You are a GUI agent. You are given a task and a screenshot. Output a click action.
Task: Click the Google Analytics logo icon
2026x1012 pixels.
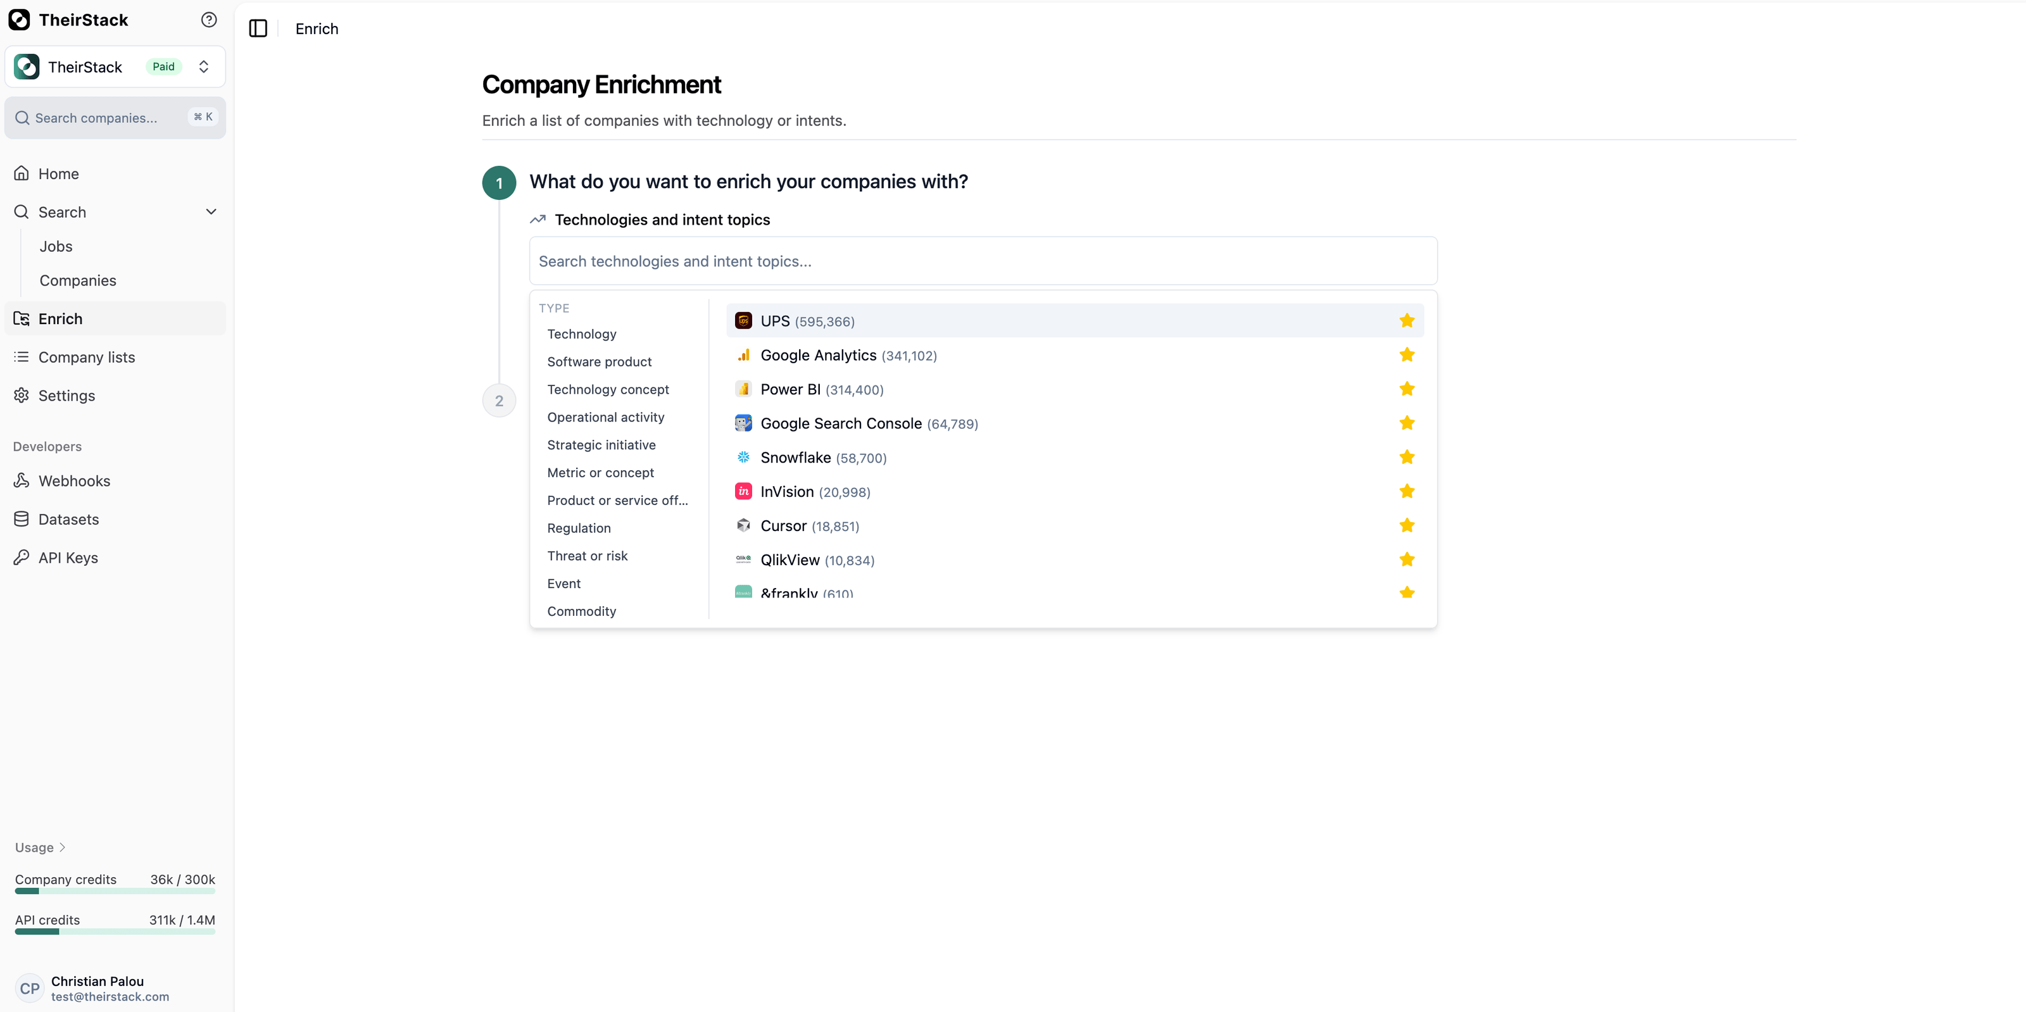(x=743, y=354)
